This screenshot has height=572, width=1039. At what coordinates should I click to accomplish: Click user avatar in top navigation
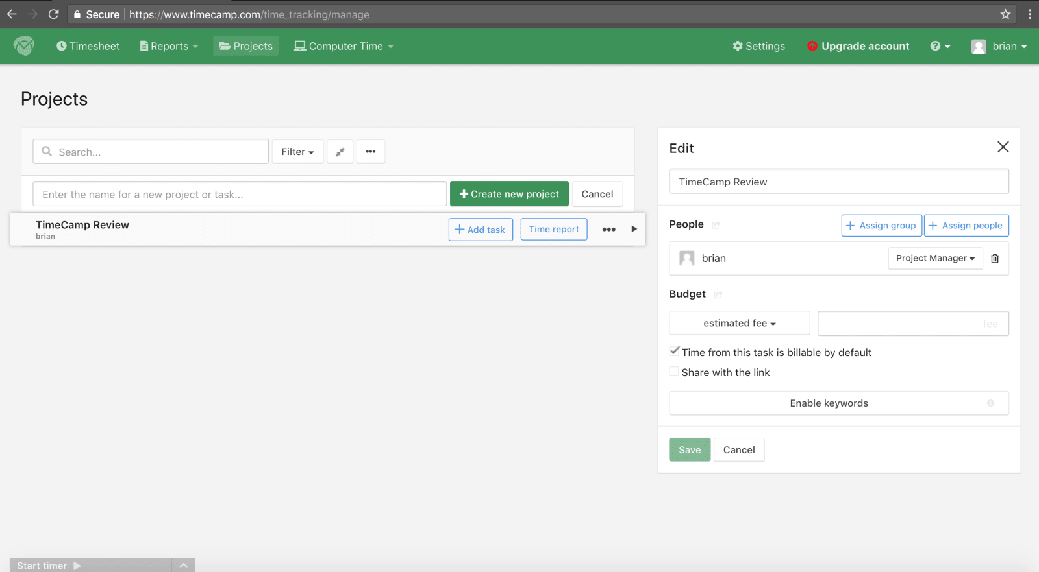tap(979, 46)
